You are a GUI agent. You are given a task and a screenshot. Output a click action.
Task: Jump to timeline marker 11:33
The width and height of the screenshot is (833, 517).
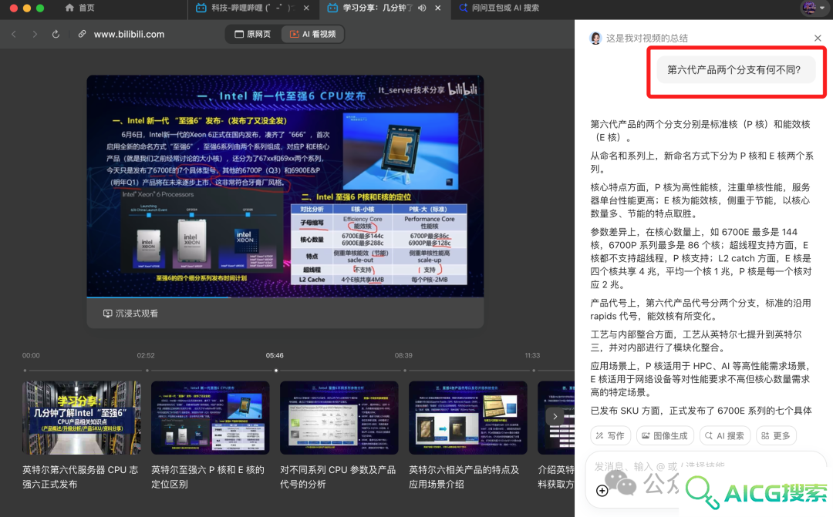[532, 355]
